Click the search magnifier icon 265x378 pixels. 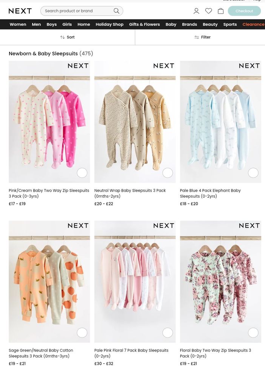click(x=117, y=11)
